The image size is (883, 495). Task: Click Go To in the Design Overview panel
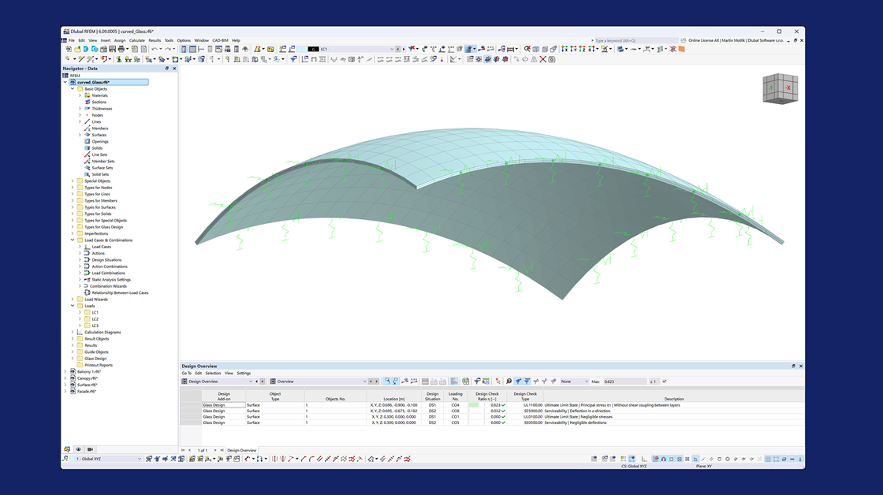click(x=187, y=373)
